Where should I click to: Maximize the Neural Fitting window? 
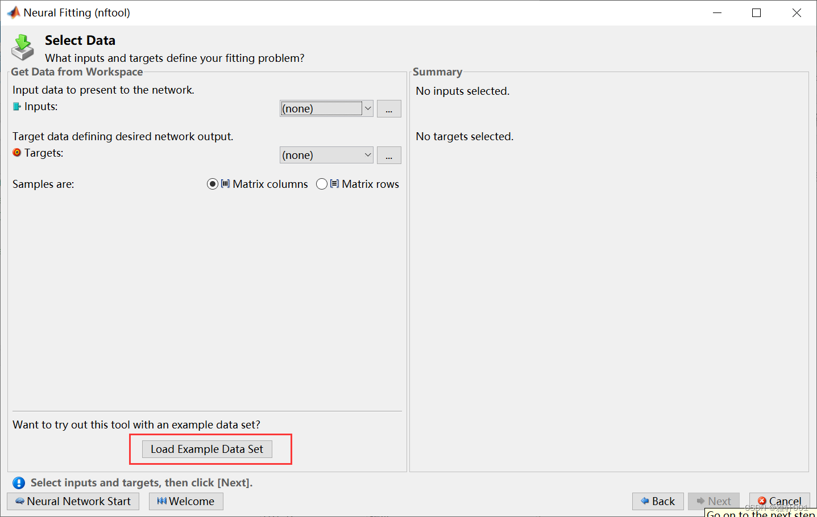[756, 12]
